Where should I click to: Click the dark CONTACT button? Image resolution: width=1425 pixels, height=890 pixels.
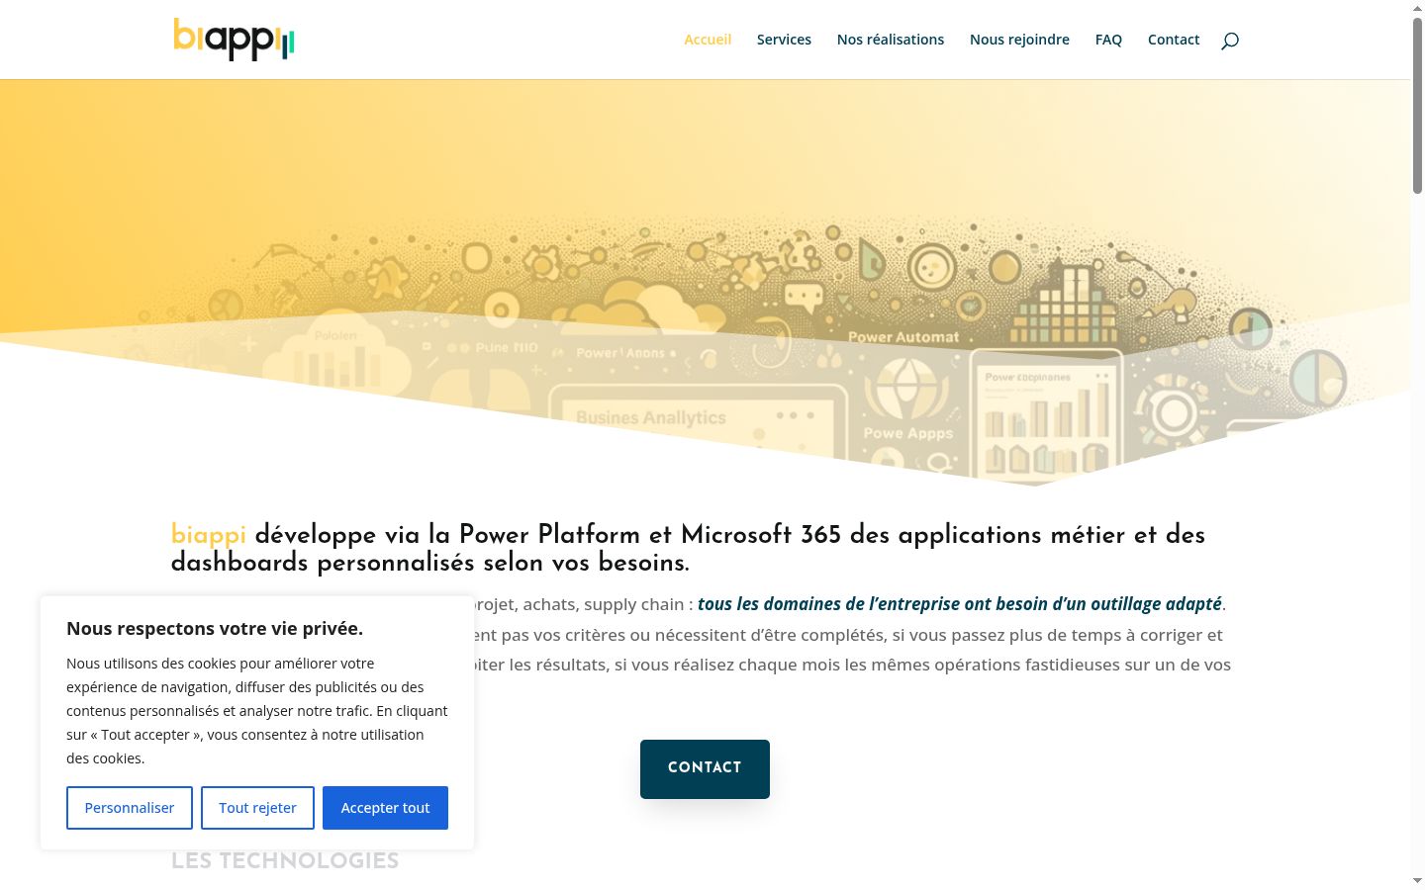click(x=705, y=768)
